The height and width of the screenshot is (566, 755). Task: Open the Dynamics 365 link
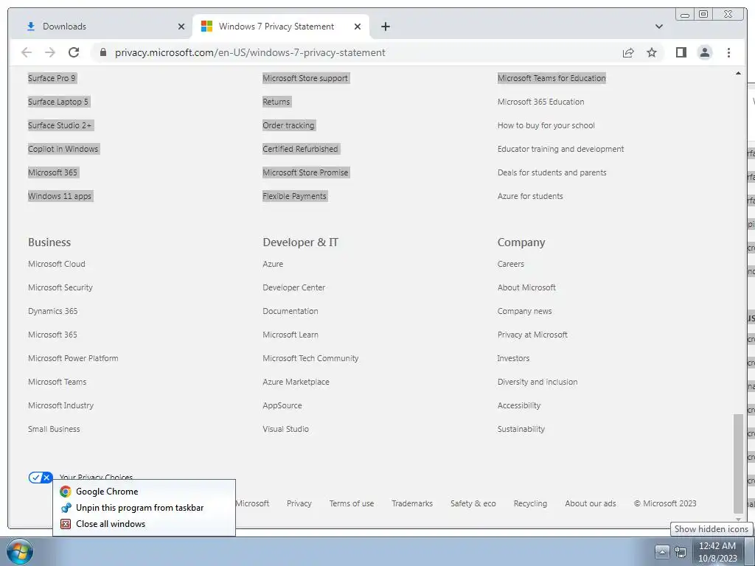pos(52,311)
